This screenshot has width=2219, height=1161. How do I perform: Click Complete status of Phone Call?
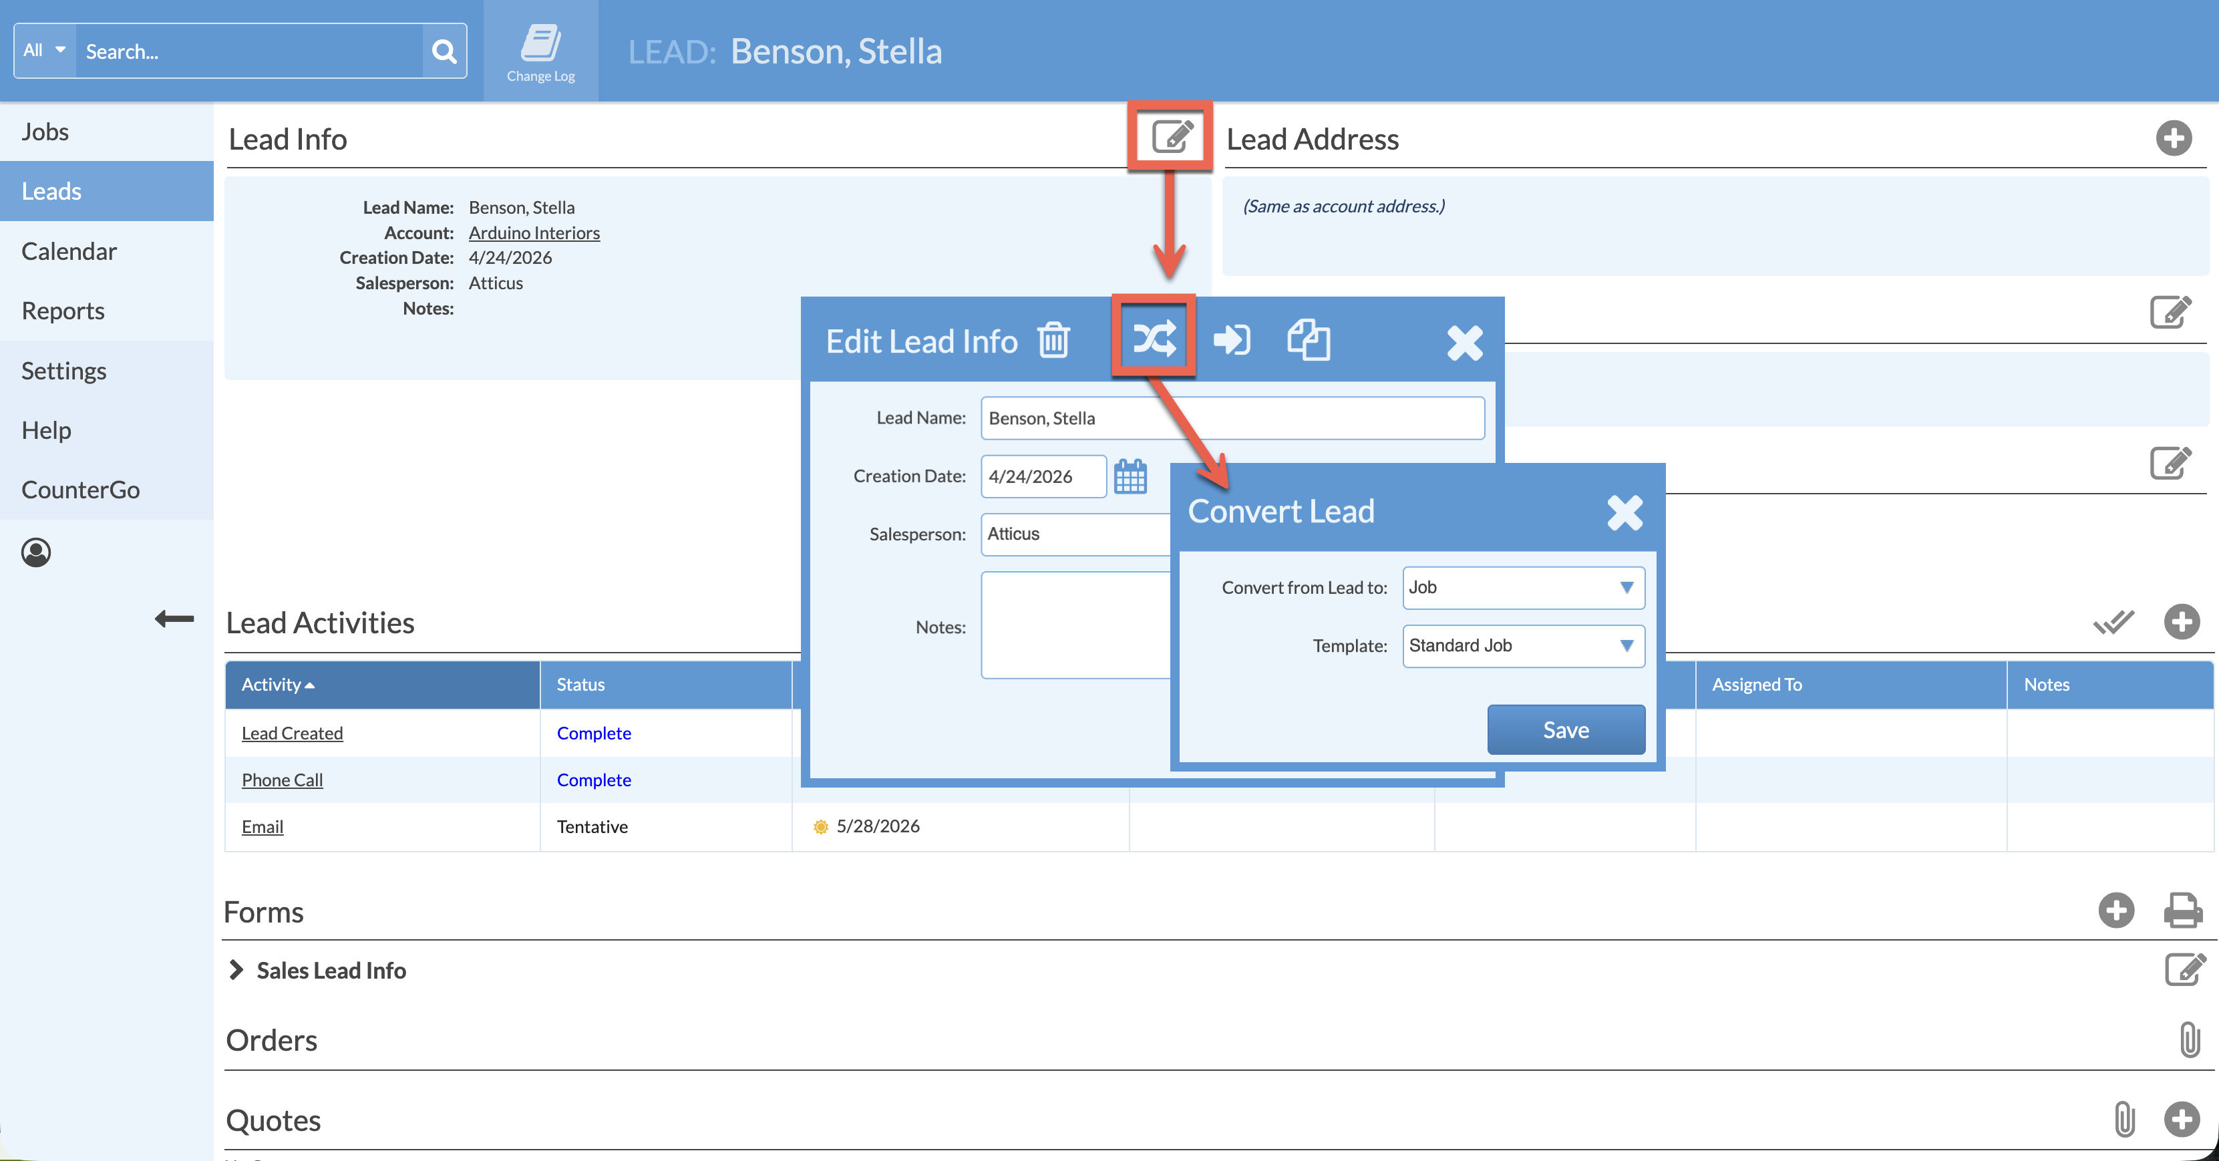click(594, 780)
